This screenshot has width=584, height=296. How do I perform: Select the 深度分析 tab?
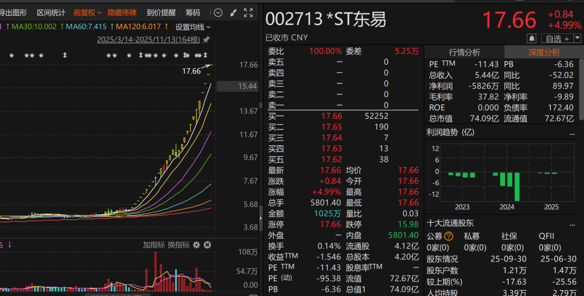[544, 52]
